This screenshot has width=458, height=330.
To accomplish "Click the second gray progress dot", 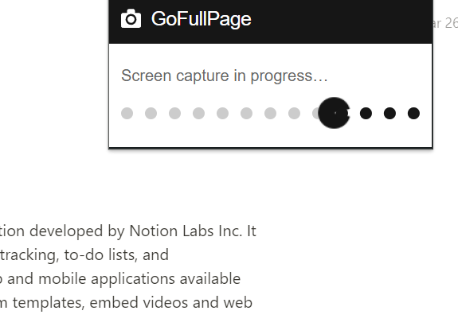I will (x=151, y=114).
